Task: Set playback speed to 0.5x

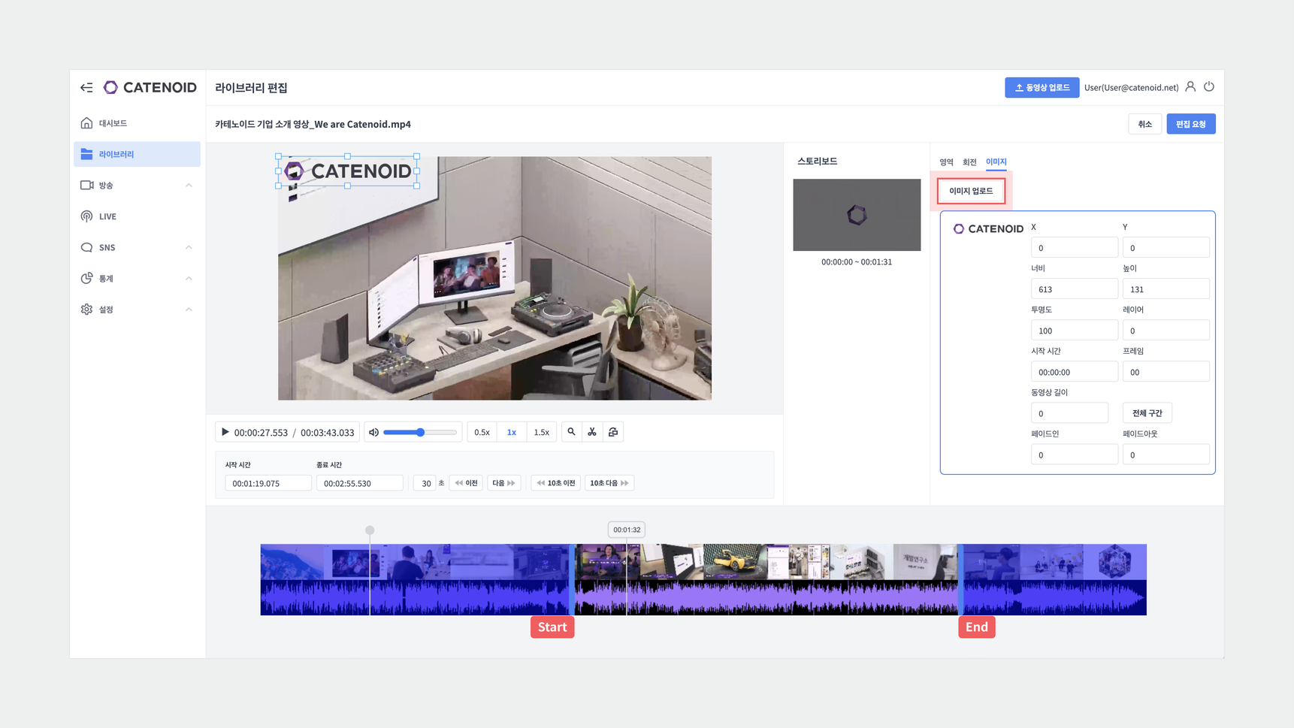Action: click(482, 432)
